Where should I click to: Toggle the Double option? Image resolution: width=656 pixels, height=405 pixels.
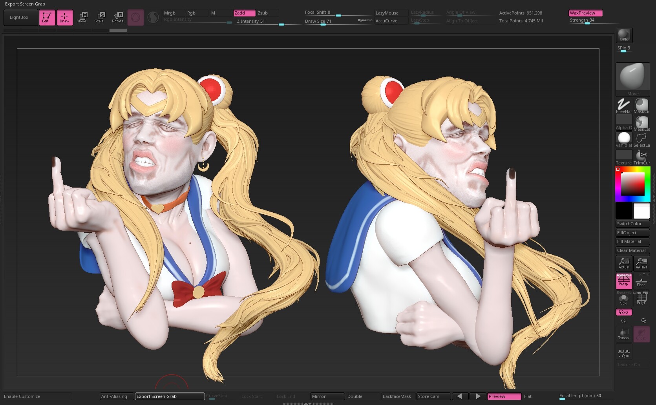(x=363, y=396)
